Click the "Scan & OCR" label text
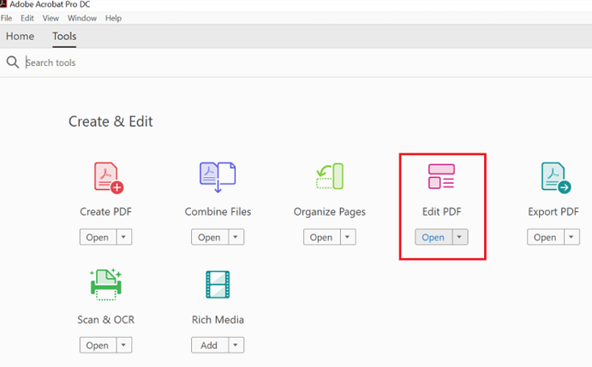Image resolution: width=592 pixels, height=367 pixels. click(x=105, y=320)
